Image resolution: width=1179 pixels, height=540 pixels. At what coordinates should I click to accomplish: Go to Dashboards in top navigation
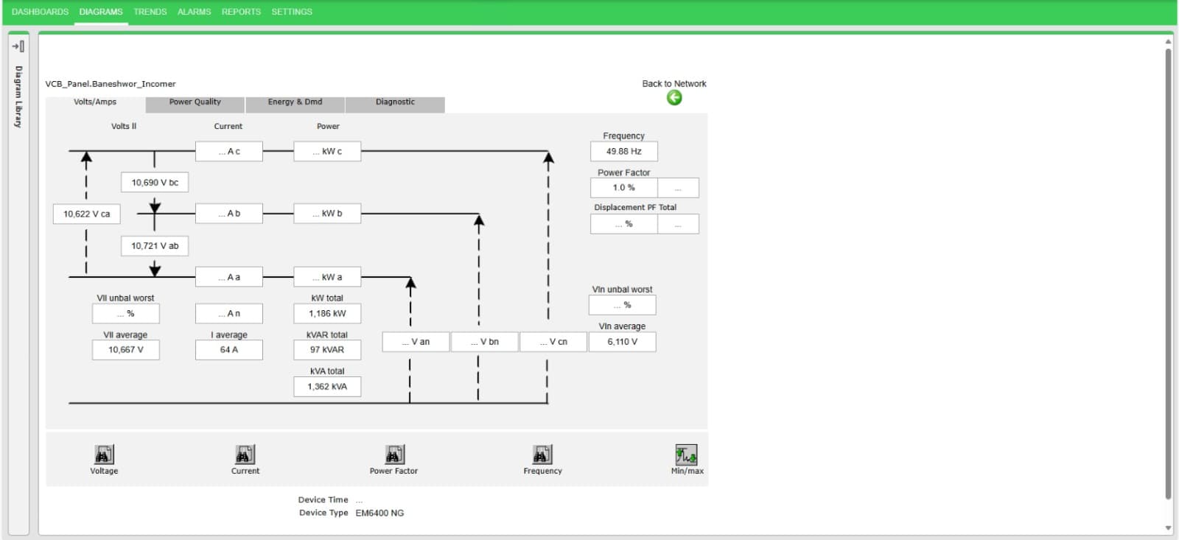pos(40,12)
